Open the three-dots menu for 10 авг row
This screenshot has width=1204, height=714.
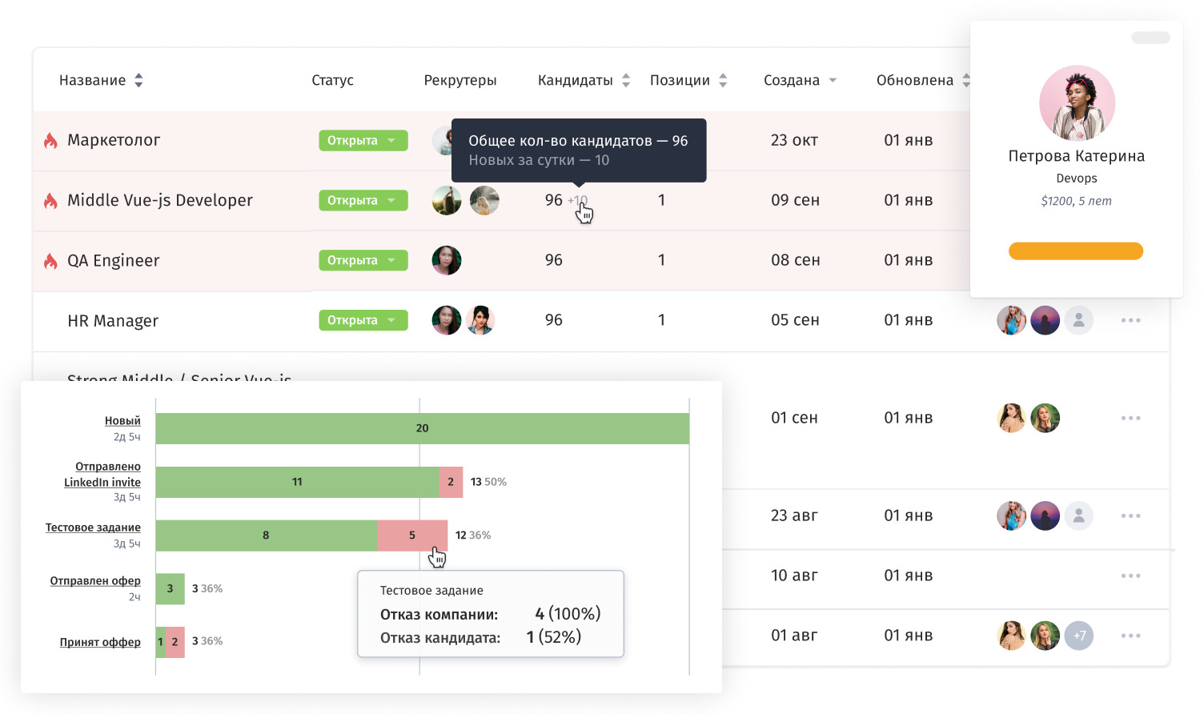click(1130, 576)
